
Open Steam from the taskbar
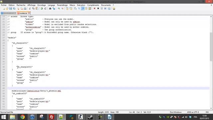click(90, 117)
